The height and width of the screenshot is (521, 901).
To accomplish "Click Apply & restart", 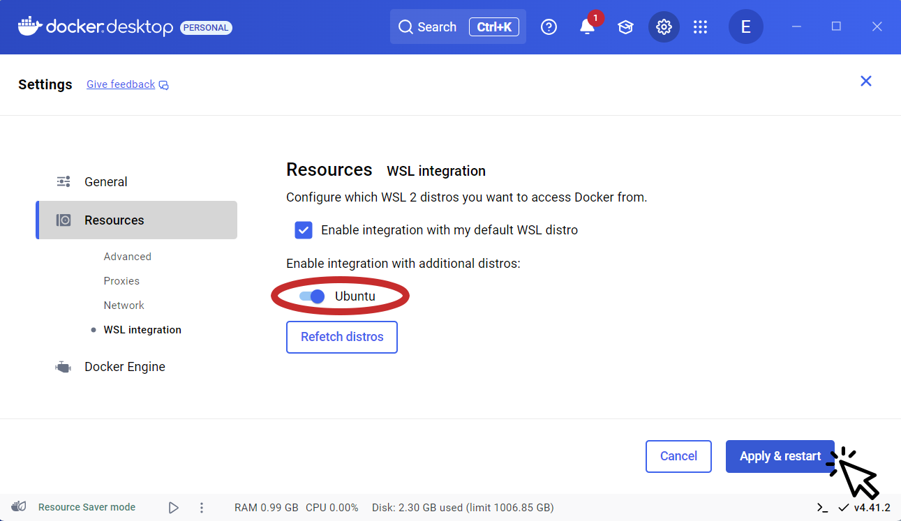I will point(780,456).
